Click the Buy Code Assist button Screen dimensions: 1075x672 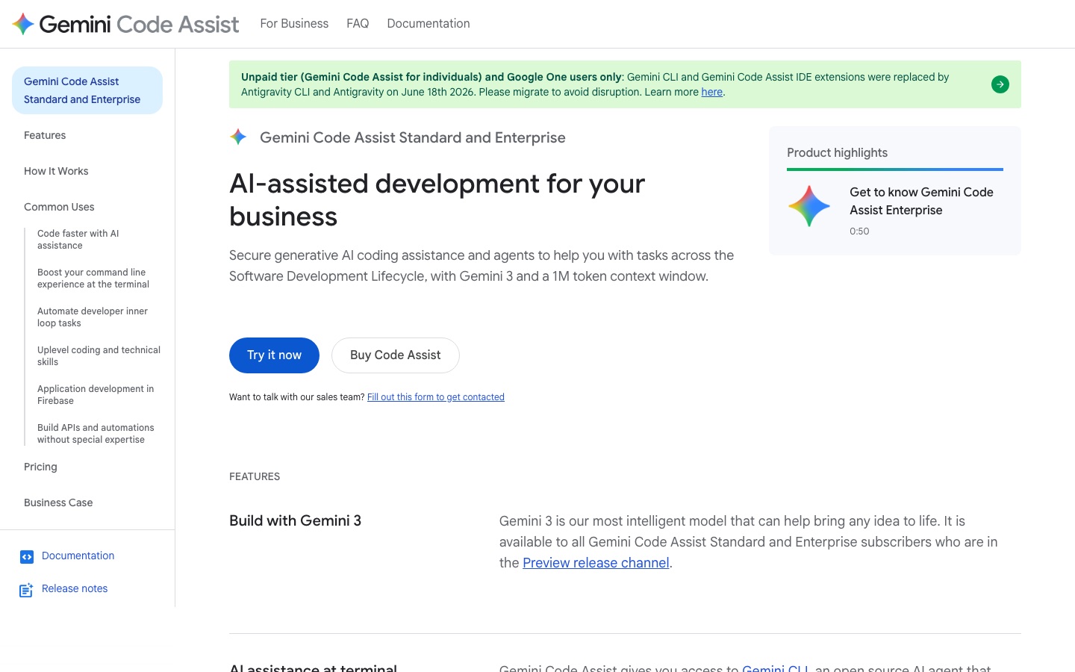coord(396,355)
